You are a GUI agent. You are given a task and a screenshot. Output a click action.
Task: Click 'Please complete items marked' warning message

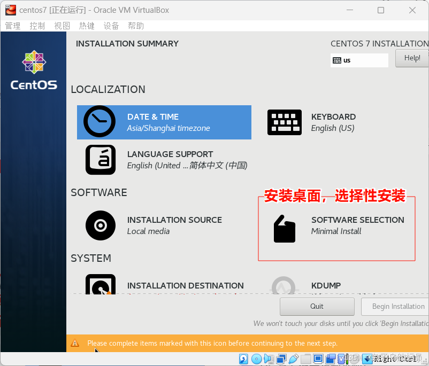tap(212, 343)
